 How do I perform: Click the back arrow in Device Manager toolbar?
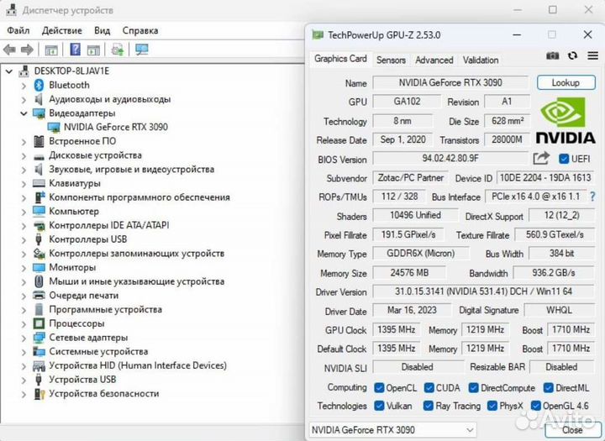9,50
